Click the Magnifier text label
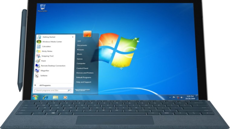 coord(45,71)
